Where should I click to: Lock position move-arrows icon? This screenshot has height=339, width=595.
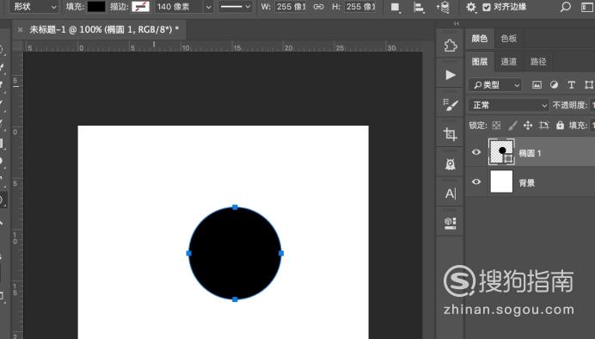coord(528,126)
